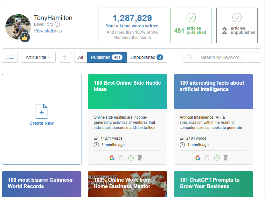This screenshot has height=197, width=265.
Task: Select the Published 481 tab
Action: coord(107,57)
